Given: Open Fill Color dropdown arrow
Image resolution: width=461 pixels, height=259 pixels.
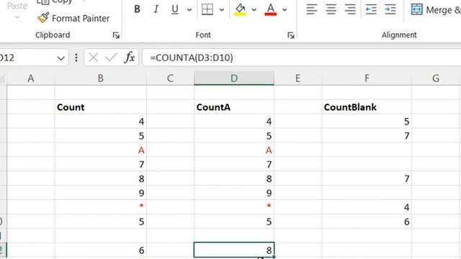Looking at the screenshot, I should [x=254, y=9].
